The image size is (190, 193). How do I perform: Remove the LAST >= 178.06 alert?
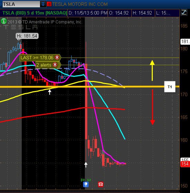pyautogui.click(x=57, y=57)
